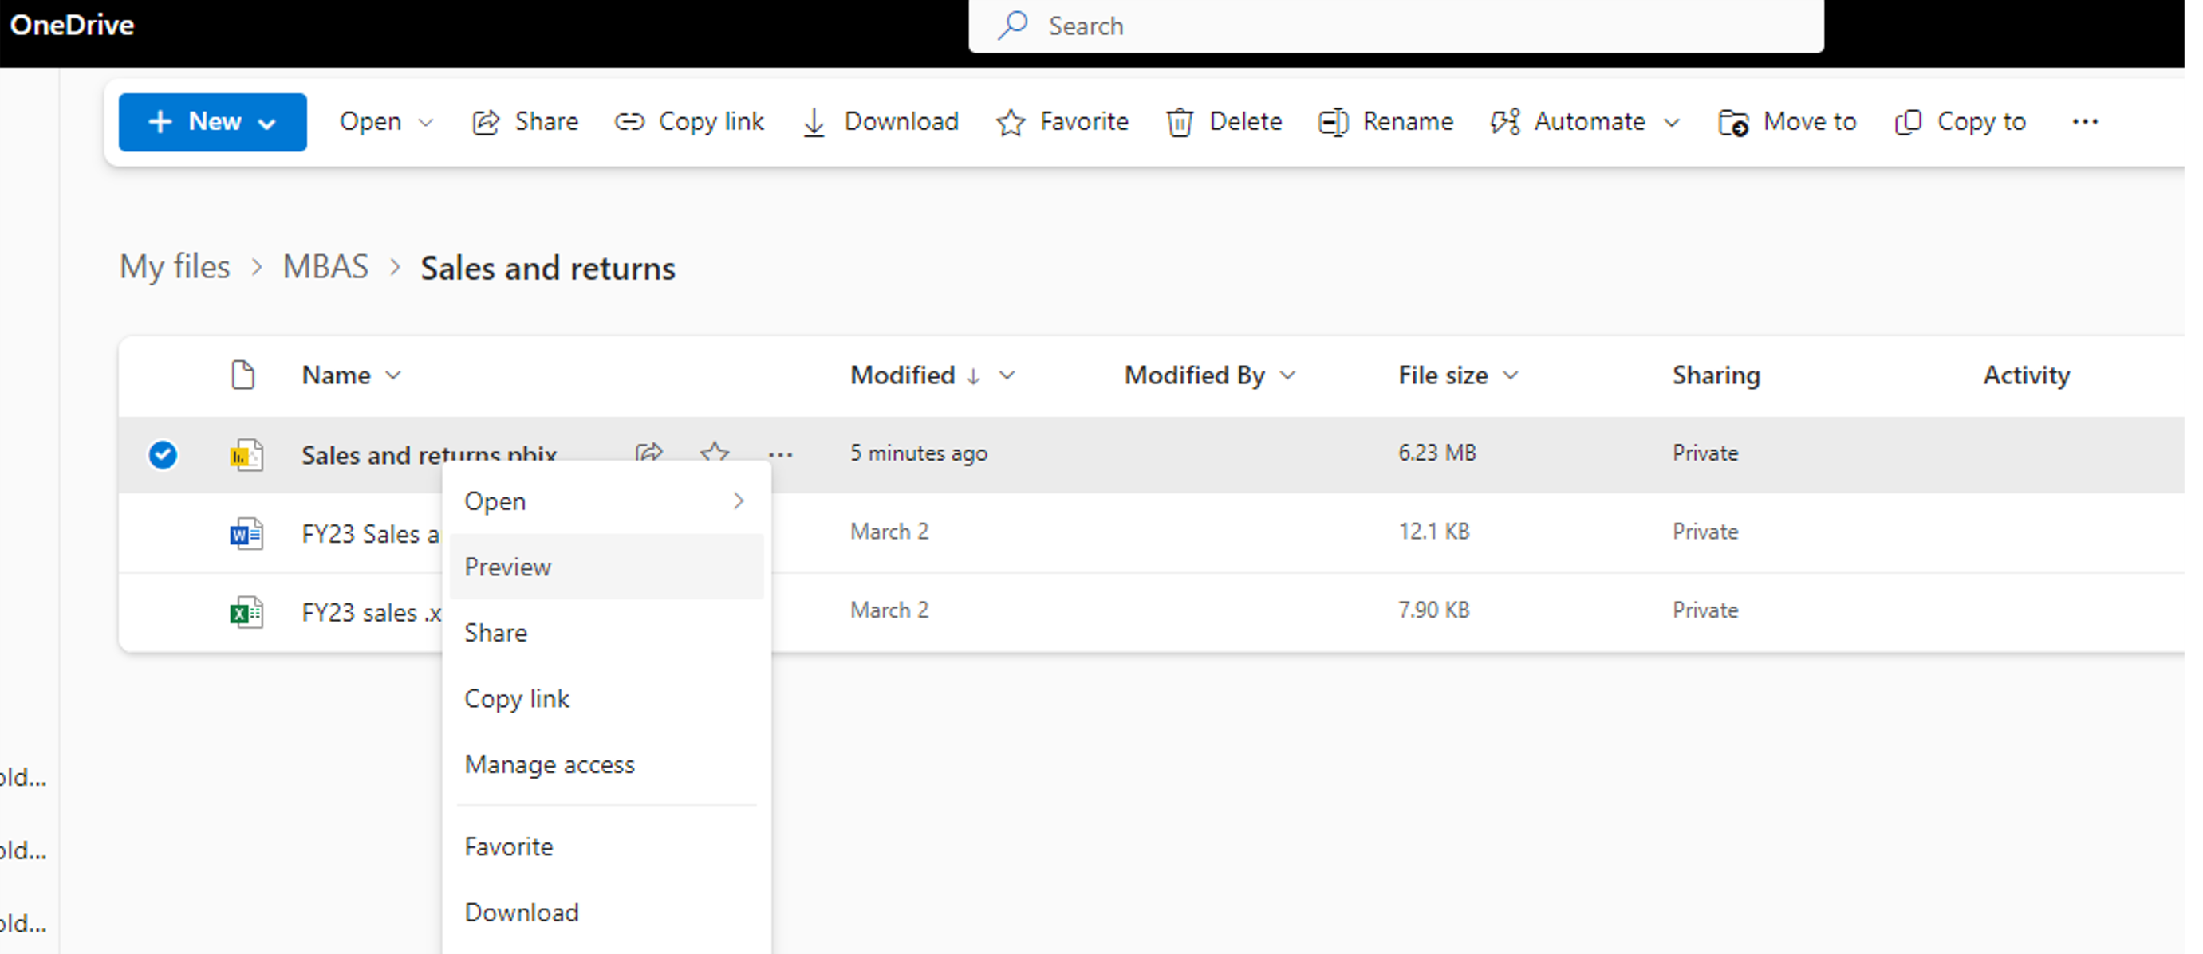Click the Favorite star in the toolbar
This screenshot has height=954, width=2203.
point(1010,122)
